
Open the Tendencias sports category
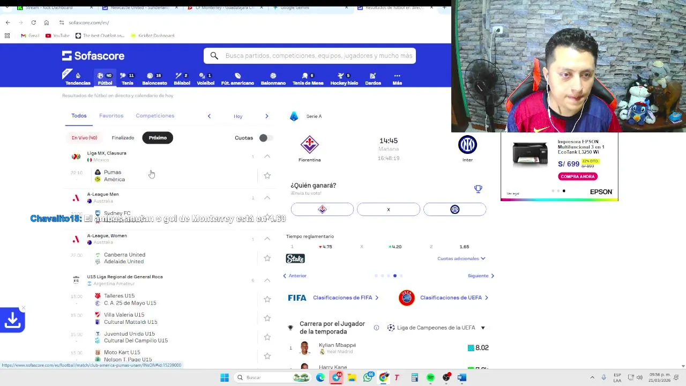click(x=78, y=79)
